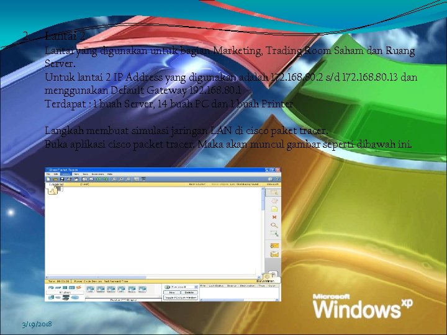Image resolution: width=447 pixels, height=335 pixels.
Task: Click New Cluster on the yellow bar
Action: tap(197, 184)
